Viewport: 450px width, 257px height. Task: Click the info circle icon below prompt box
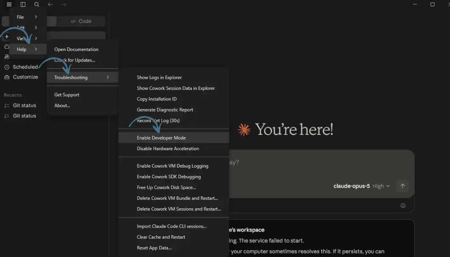(x=403, y=206)
